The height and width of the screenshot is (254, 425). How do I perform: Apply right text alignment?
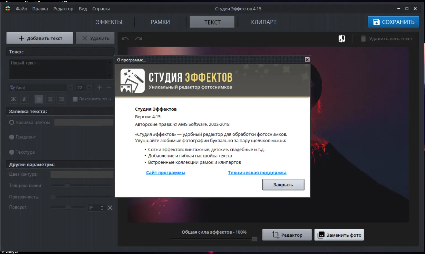[x=61, y=99]
